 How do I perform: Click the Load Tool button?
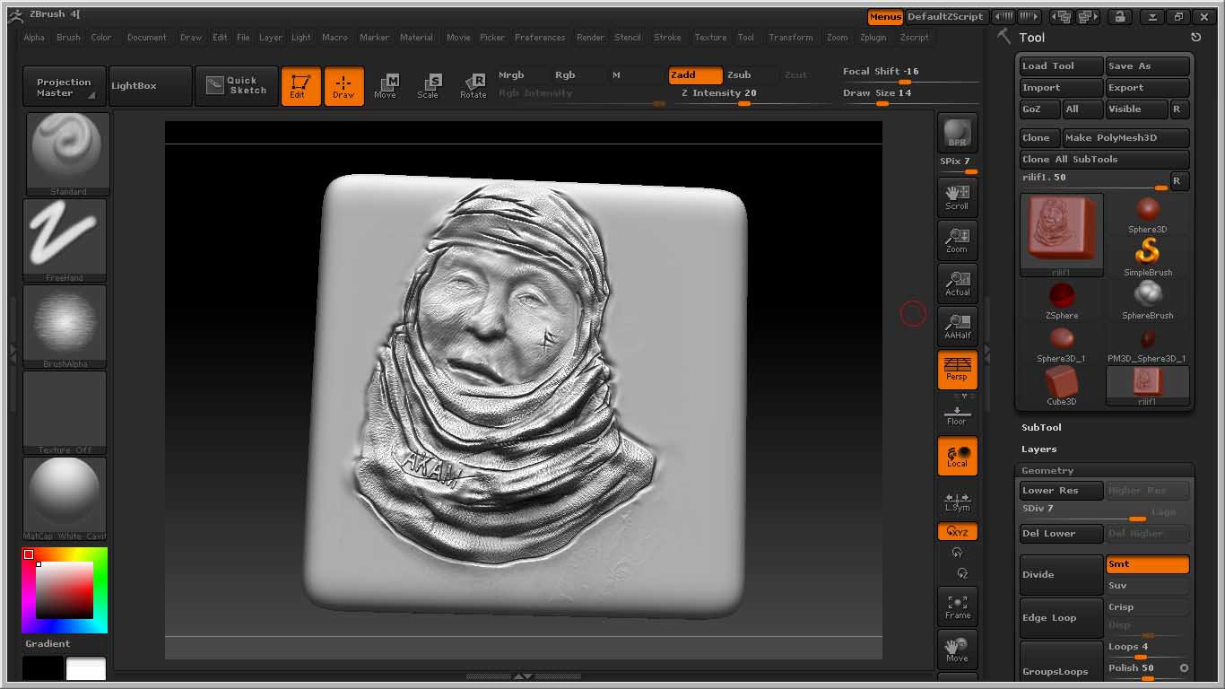[x=1061, y=66]
